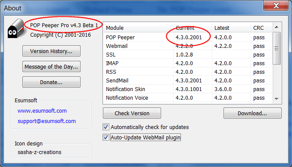Sort by Current column header

[x=193, y=28]
